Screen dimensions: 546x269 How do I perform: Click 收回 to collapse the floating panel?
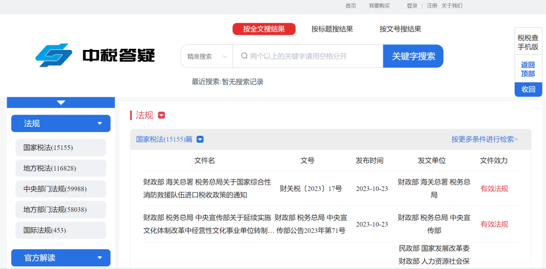528,89
